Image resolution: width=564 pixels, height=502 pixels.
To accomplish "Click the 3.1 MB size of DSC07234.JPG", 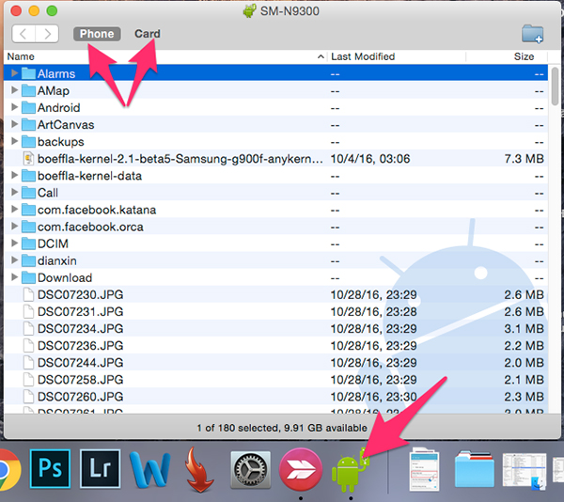I will 524,329.
